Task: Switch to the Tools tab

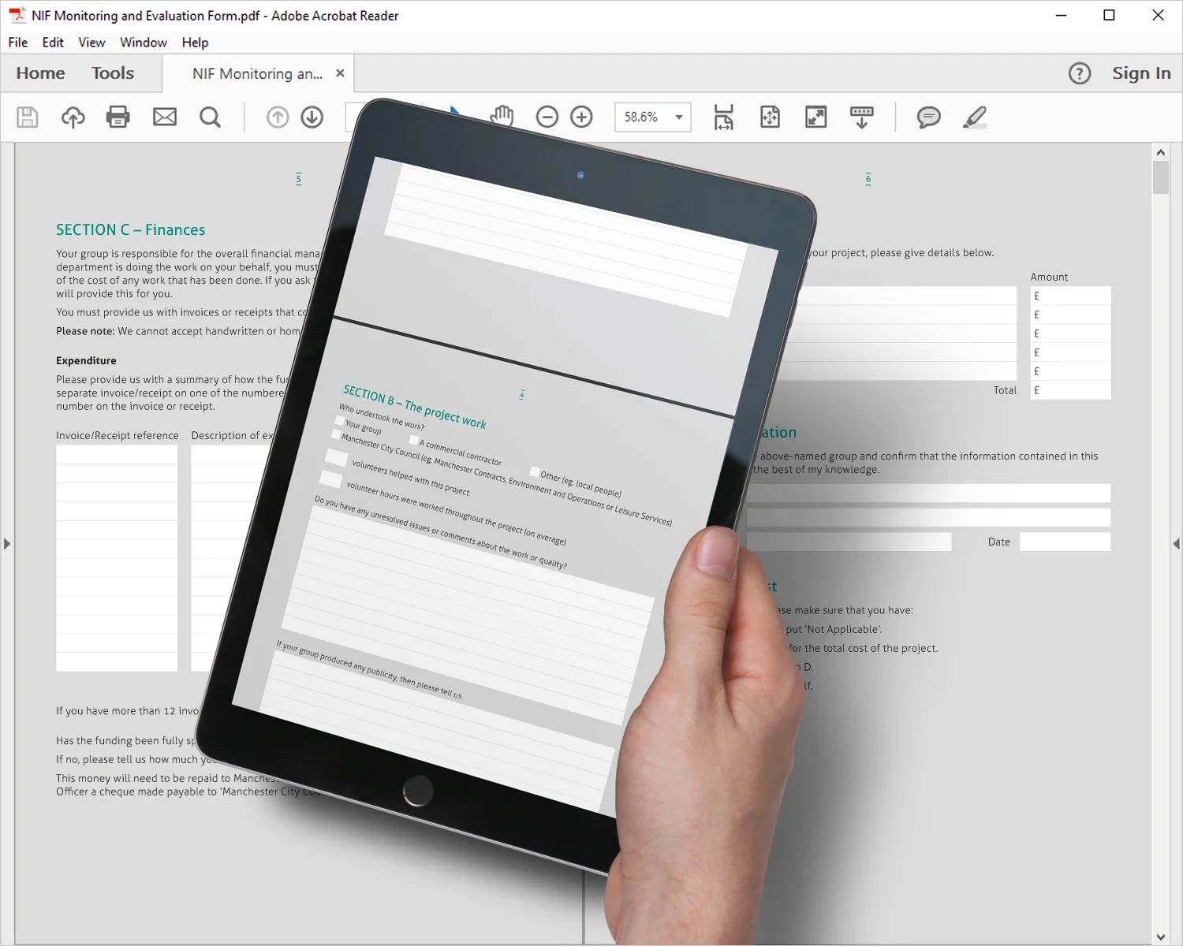Action: (x=113, y=73)
